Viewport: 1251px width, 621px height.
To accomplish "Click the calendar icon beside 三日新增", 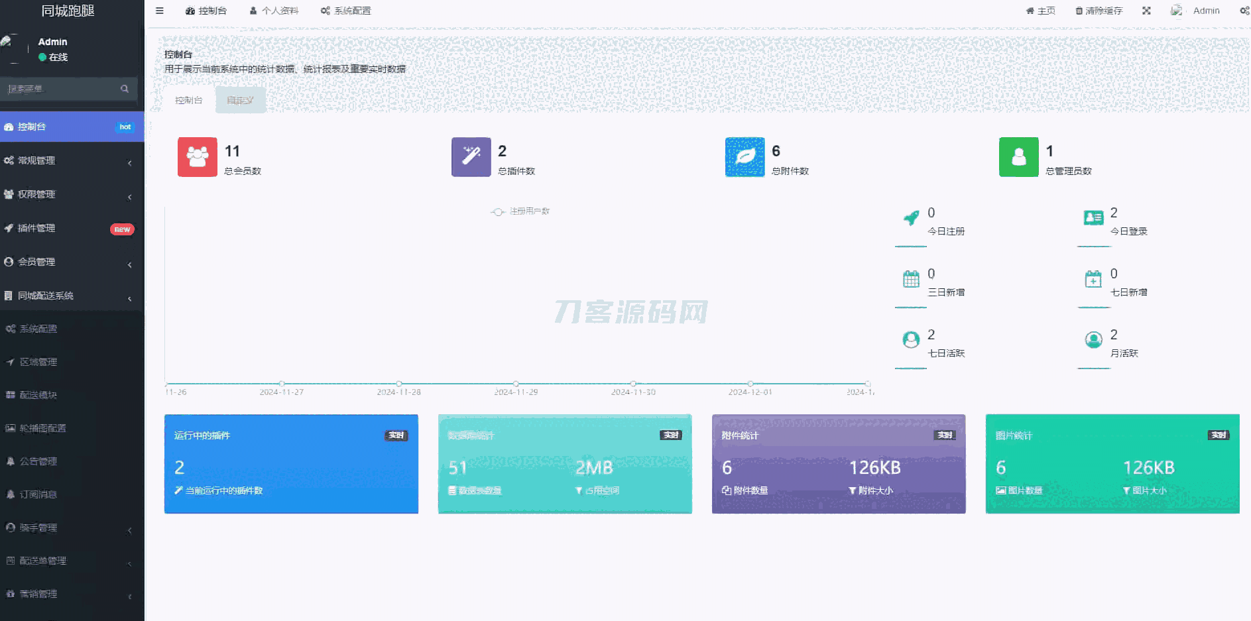I will coord(912,279).
